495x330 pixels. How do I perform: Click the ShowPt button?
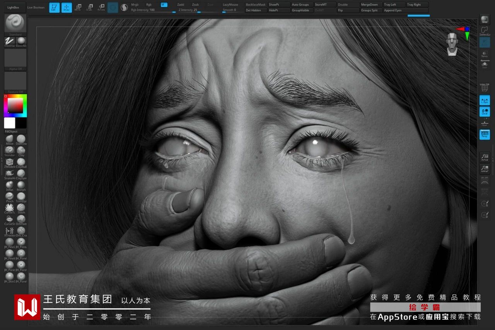[x=279, y=5]
